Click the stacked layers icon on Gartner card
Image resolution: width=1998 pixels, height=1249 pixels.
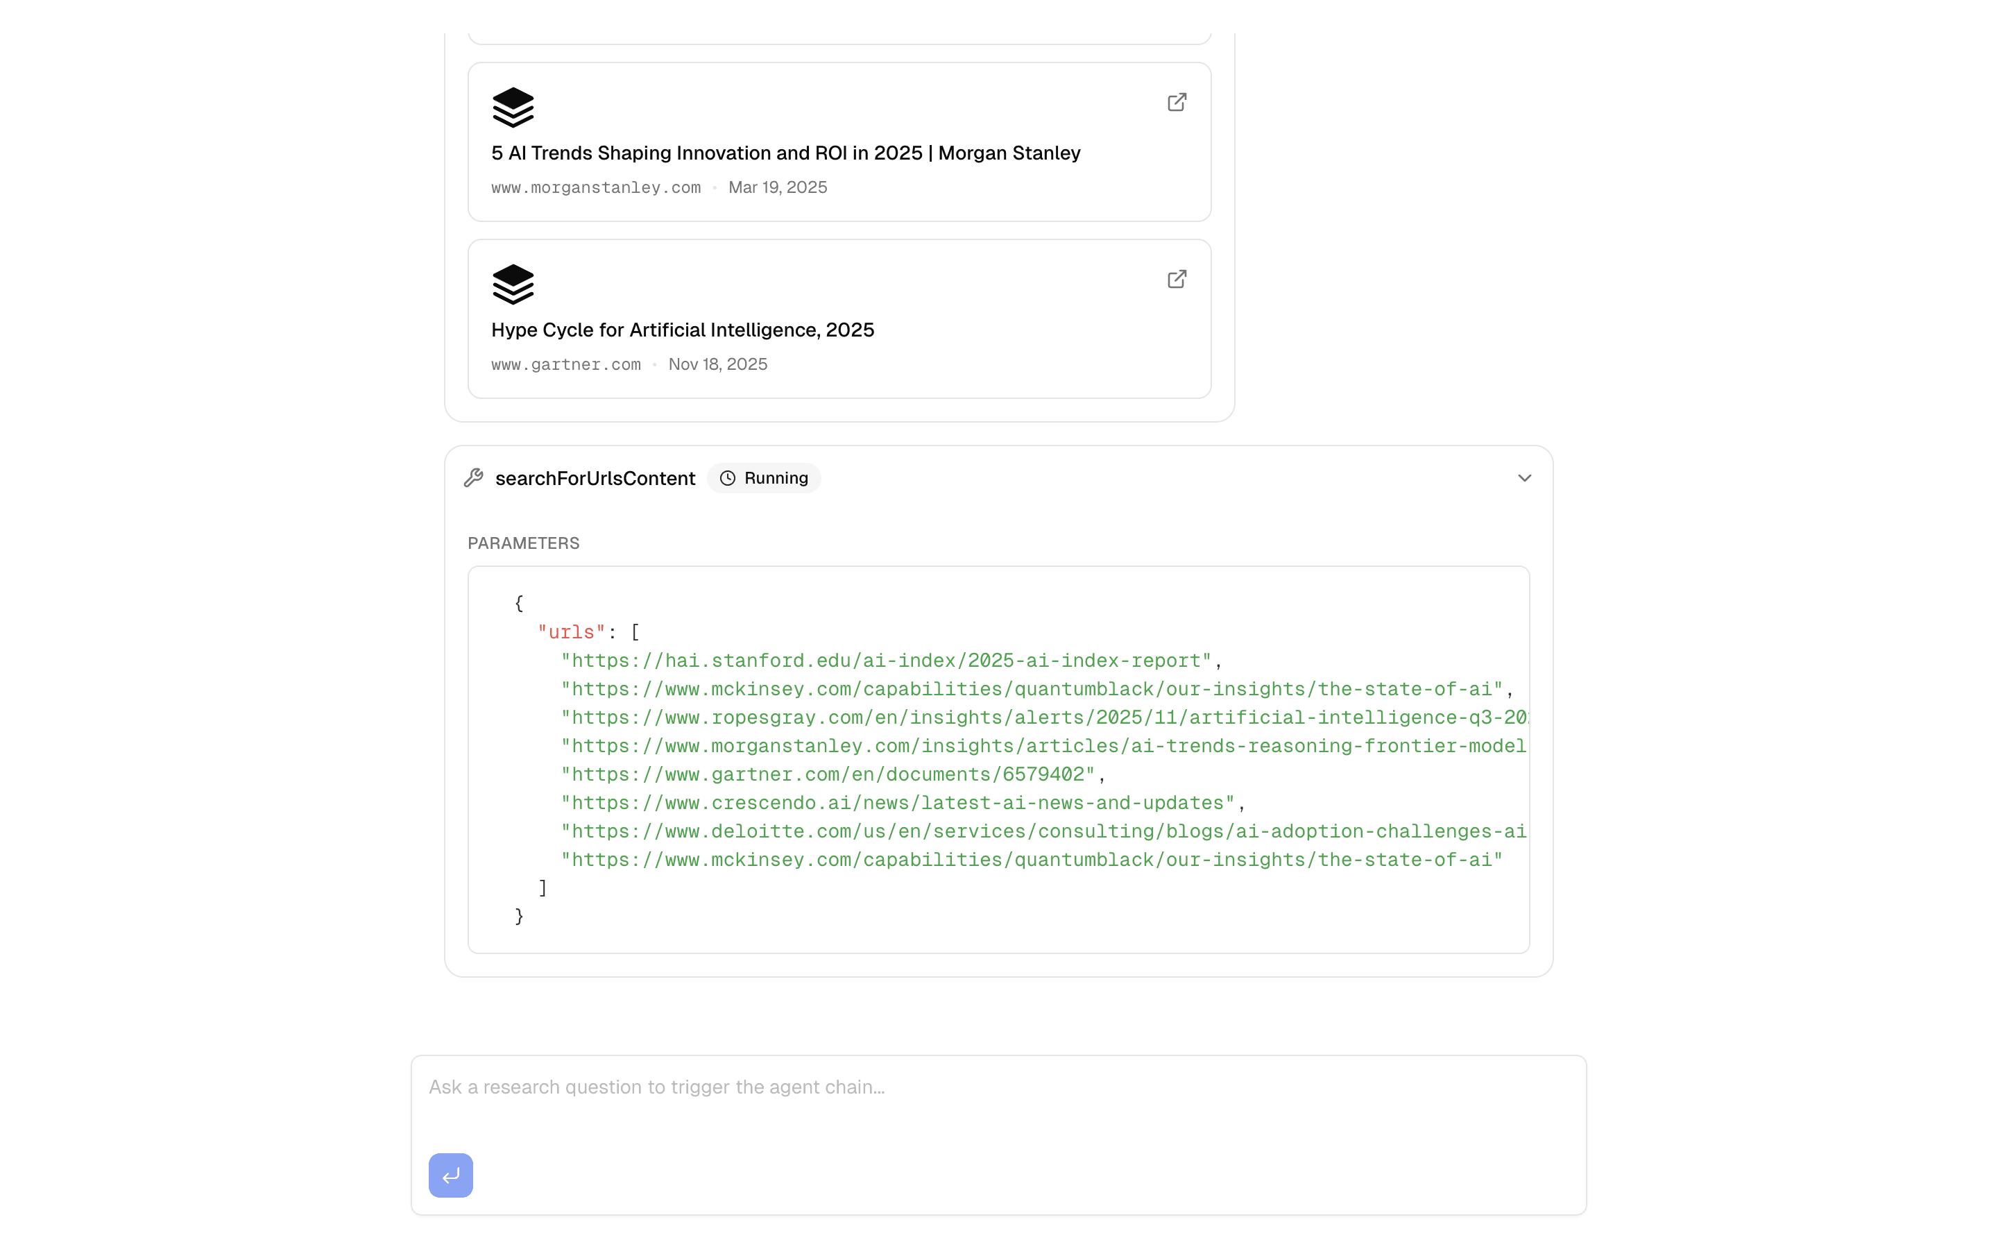pos(513,283)
